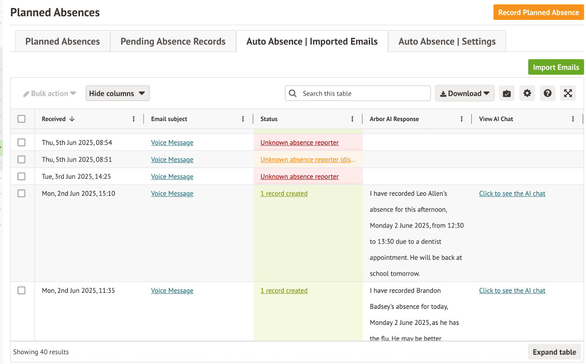This screenshot has width=586, height=364.
Task: Open View AI Chat column menu
Action: [x=573, y=119]
